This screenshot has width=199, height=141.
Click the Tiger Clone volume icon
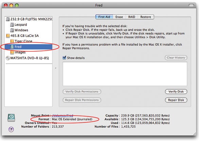(x=12, y=41)
